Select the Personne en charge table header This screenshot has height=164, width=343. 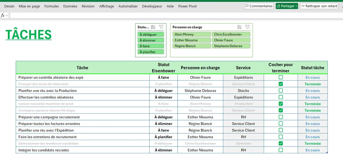click(200, 68)
